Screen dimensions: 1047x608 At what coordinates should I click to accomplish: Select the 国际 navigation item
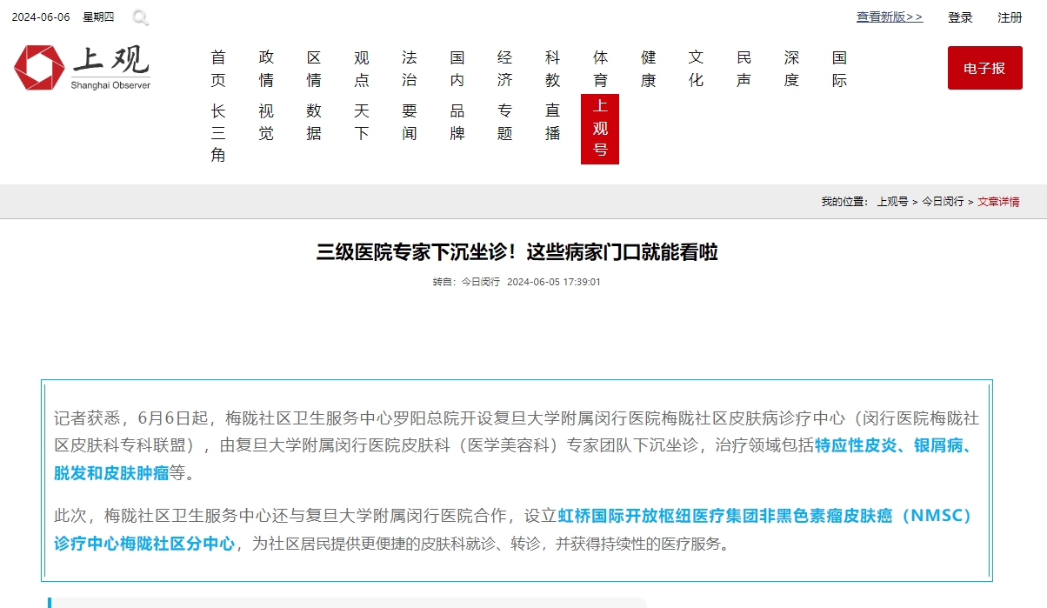click(x=839, y=69)
